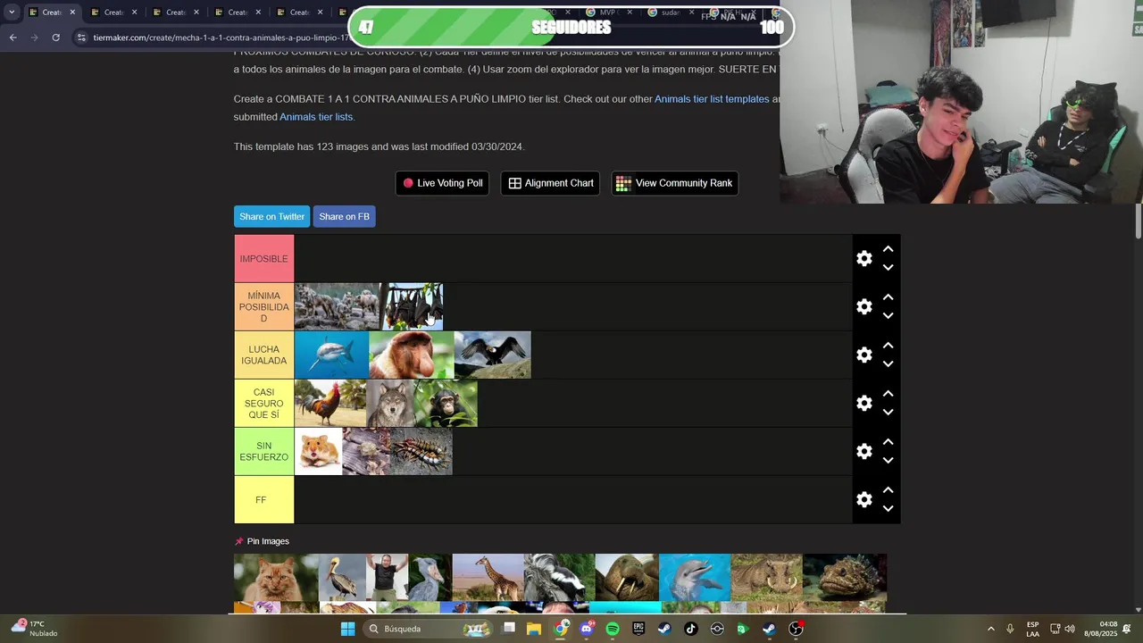Open Windows Start menu
The height and width of the screenshot is (643, 1143).
coord(347,629)
